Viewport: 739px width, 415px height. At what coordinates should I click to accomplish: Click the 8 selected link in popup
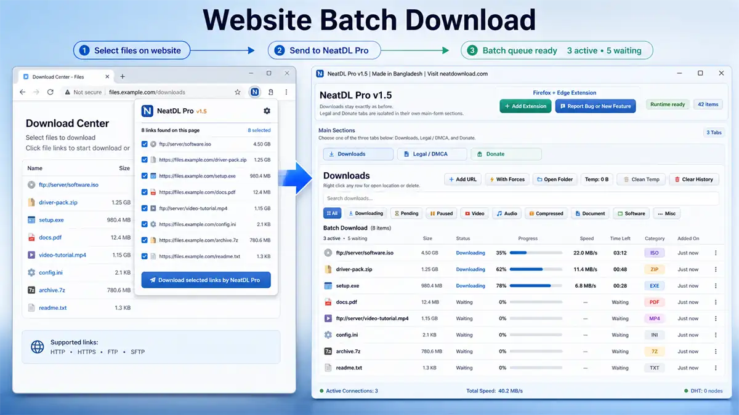click(x=259, y=130)
